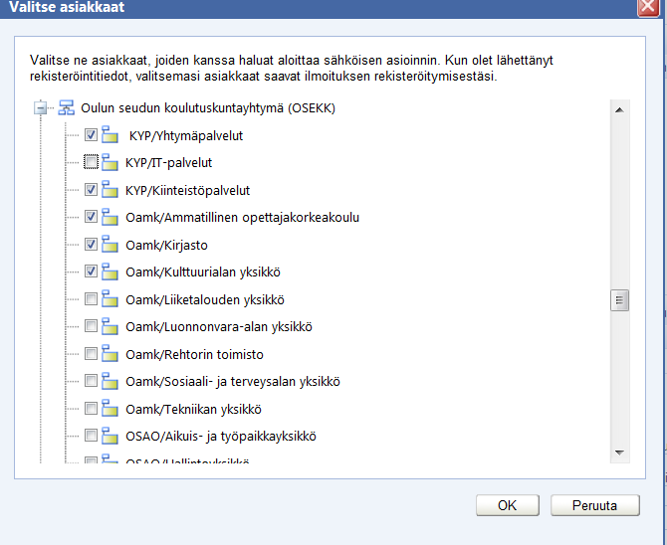Viewport: 667px width, 545px height.
Task: Select the Oamk/Tekniikan yksikkö label
Action: pyautogui.click(x=193, y=410)
